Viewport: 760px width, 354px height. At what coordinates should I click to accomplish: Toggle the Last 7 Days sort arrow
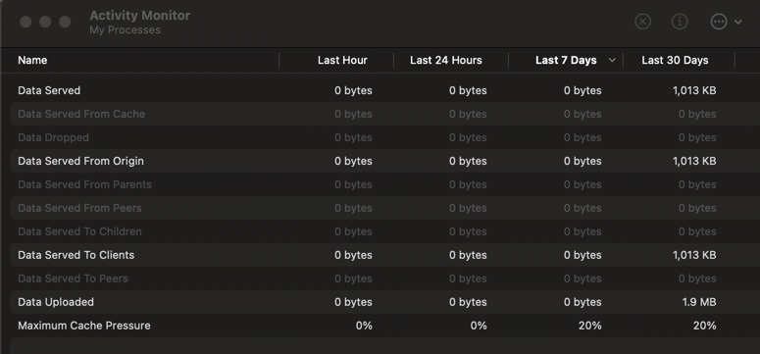[x=612, y=60]
